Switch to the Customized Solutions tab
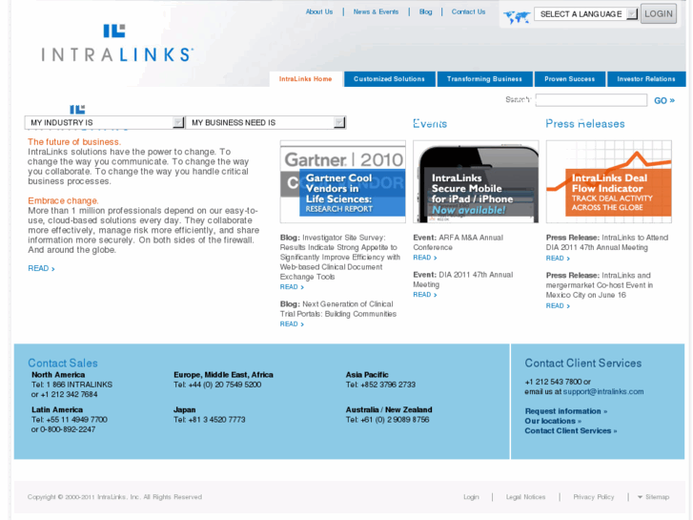 pyautogui.click(x=389, y=79)
